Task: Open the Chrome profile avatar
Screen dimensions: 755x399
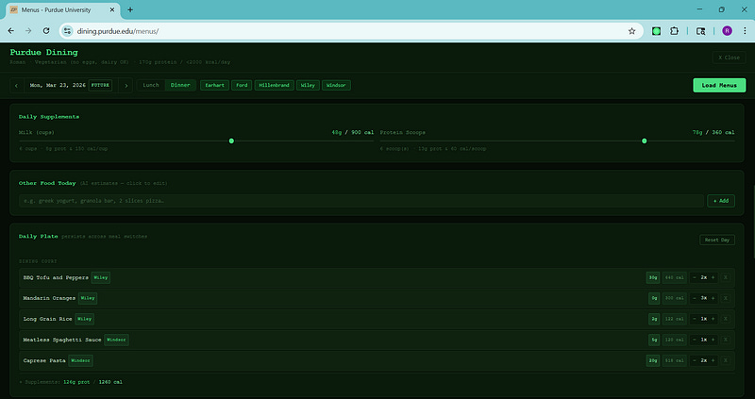Action: click(727, 31)
